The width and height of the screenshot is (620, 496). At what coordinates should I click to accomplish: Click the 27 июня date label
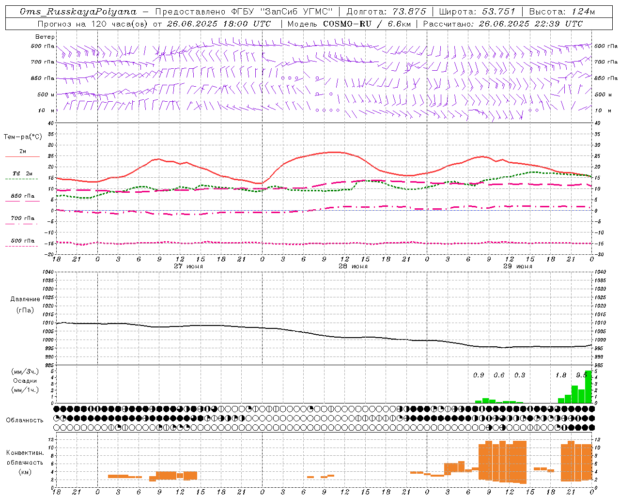tap(188, 266)
